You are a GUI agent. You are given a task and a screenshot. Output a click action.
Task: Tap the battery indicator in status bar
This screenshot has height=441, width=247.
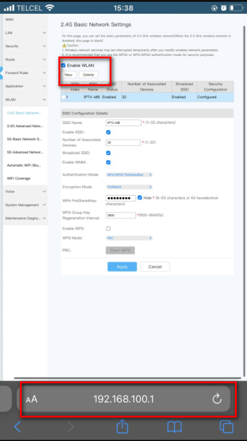coord(237,8)
